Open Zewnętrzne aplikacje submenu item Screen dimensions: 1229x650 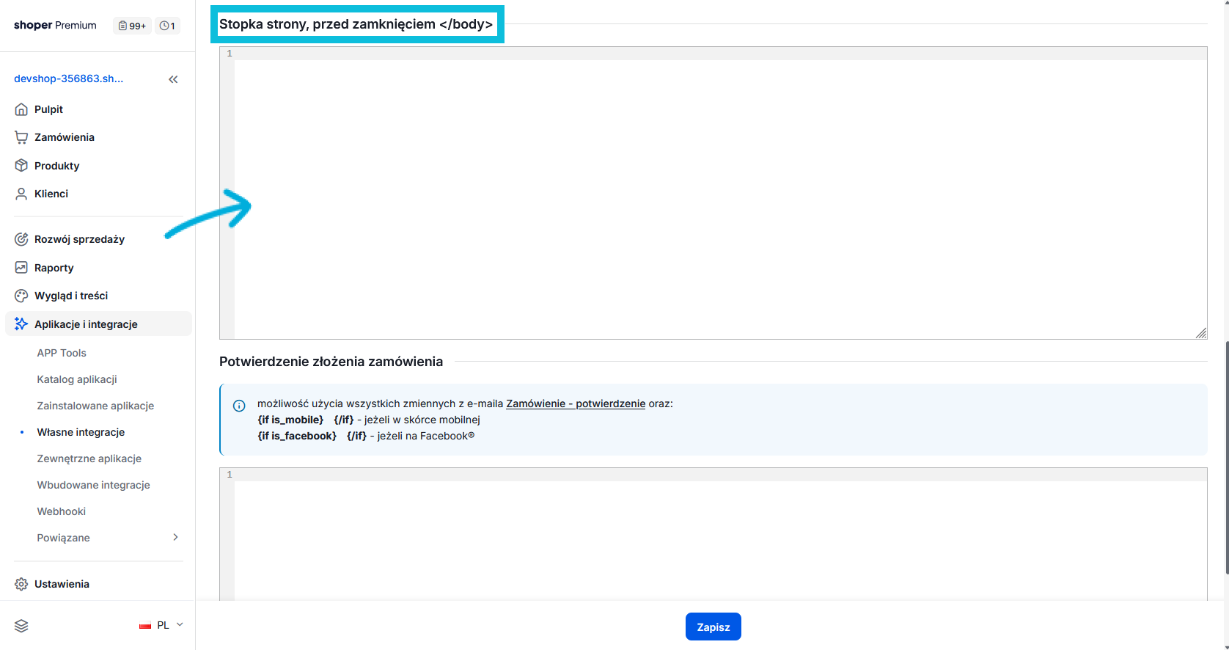coord(89,459)
